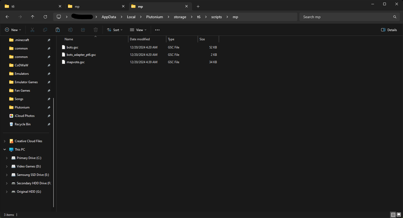The height and width of the screenshot is (218, 403).
Task: Go back to previous folder
Action: (7, 17)
